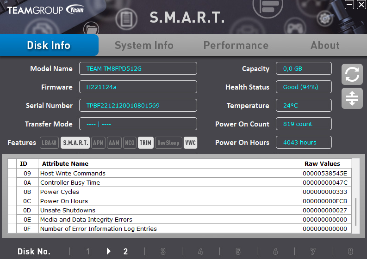Click the TeamGroup logo
This screenshot has width=367, height=259.
pos(45,10)
